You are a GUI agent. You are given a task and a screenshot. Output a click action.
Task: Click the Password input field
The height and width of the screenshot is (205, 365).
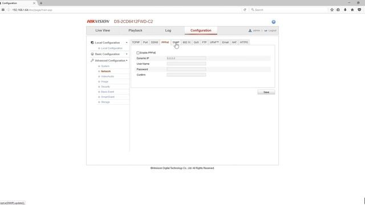coord(186,69)
